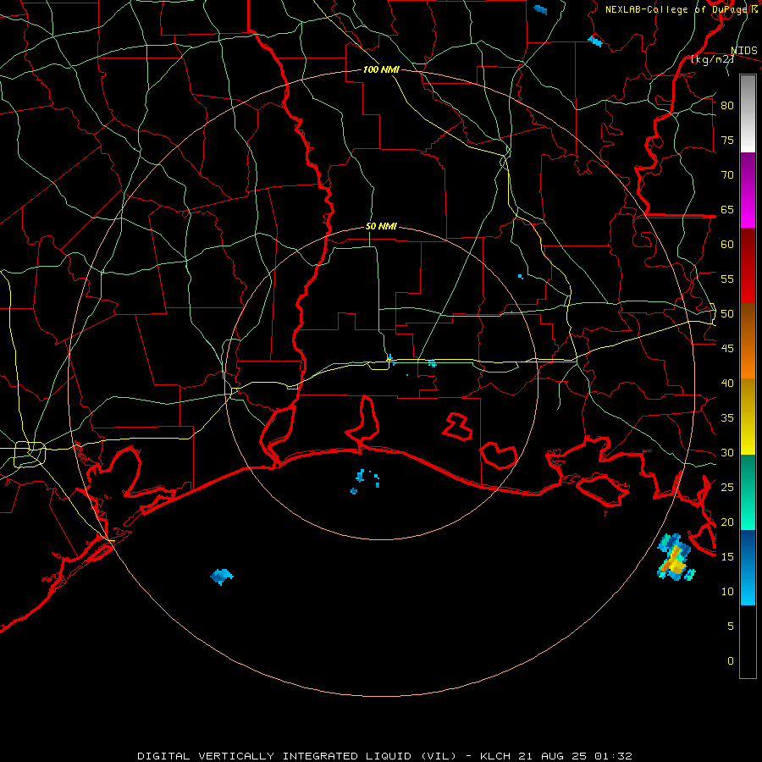The image size is (762, 762).
Task: Click the scale value 20
Action: point(727,522)
